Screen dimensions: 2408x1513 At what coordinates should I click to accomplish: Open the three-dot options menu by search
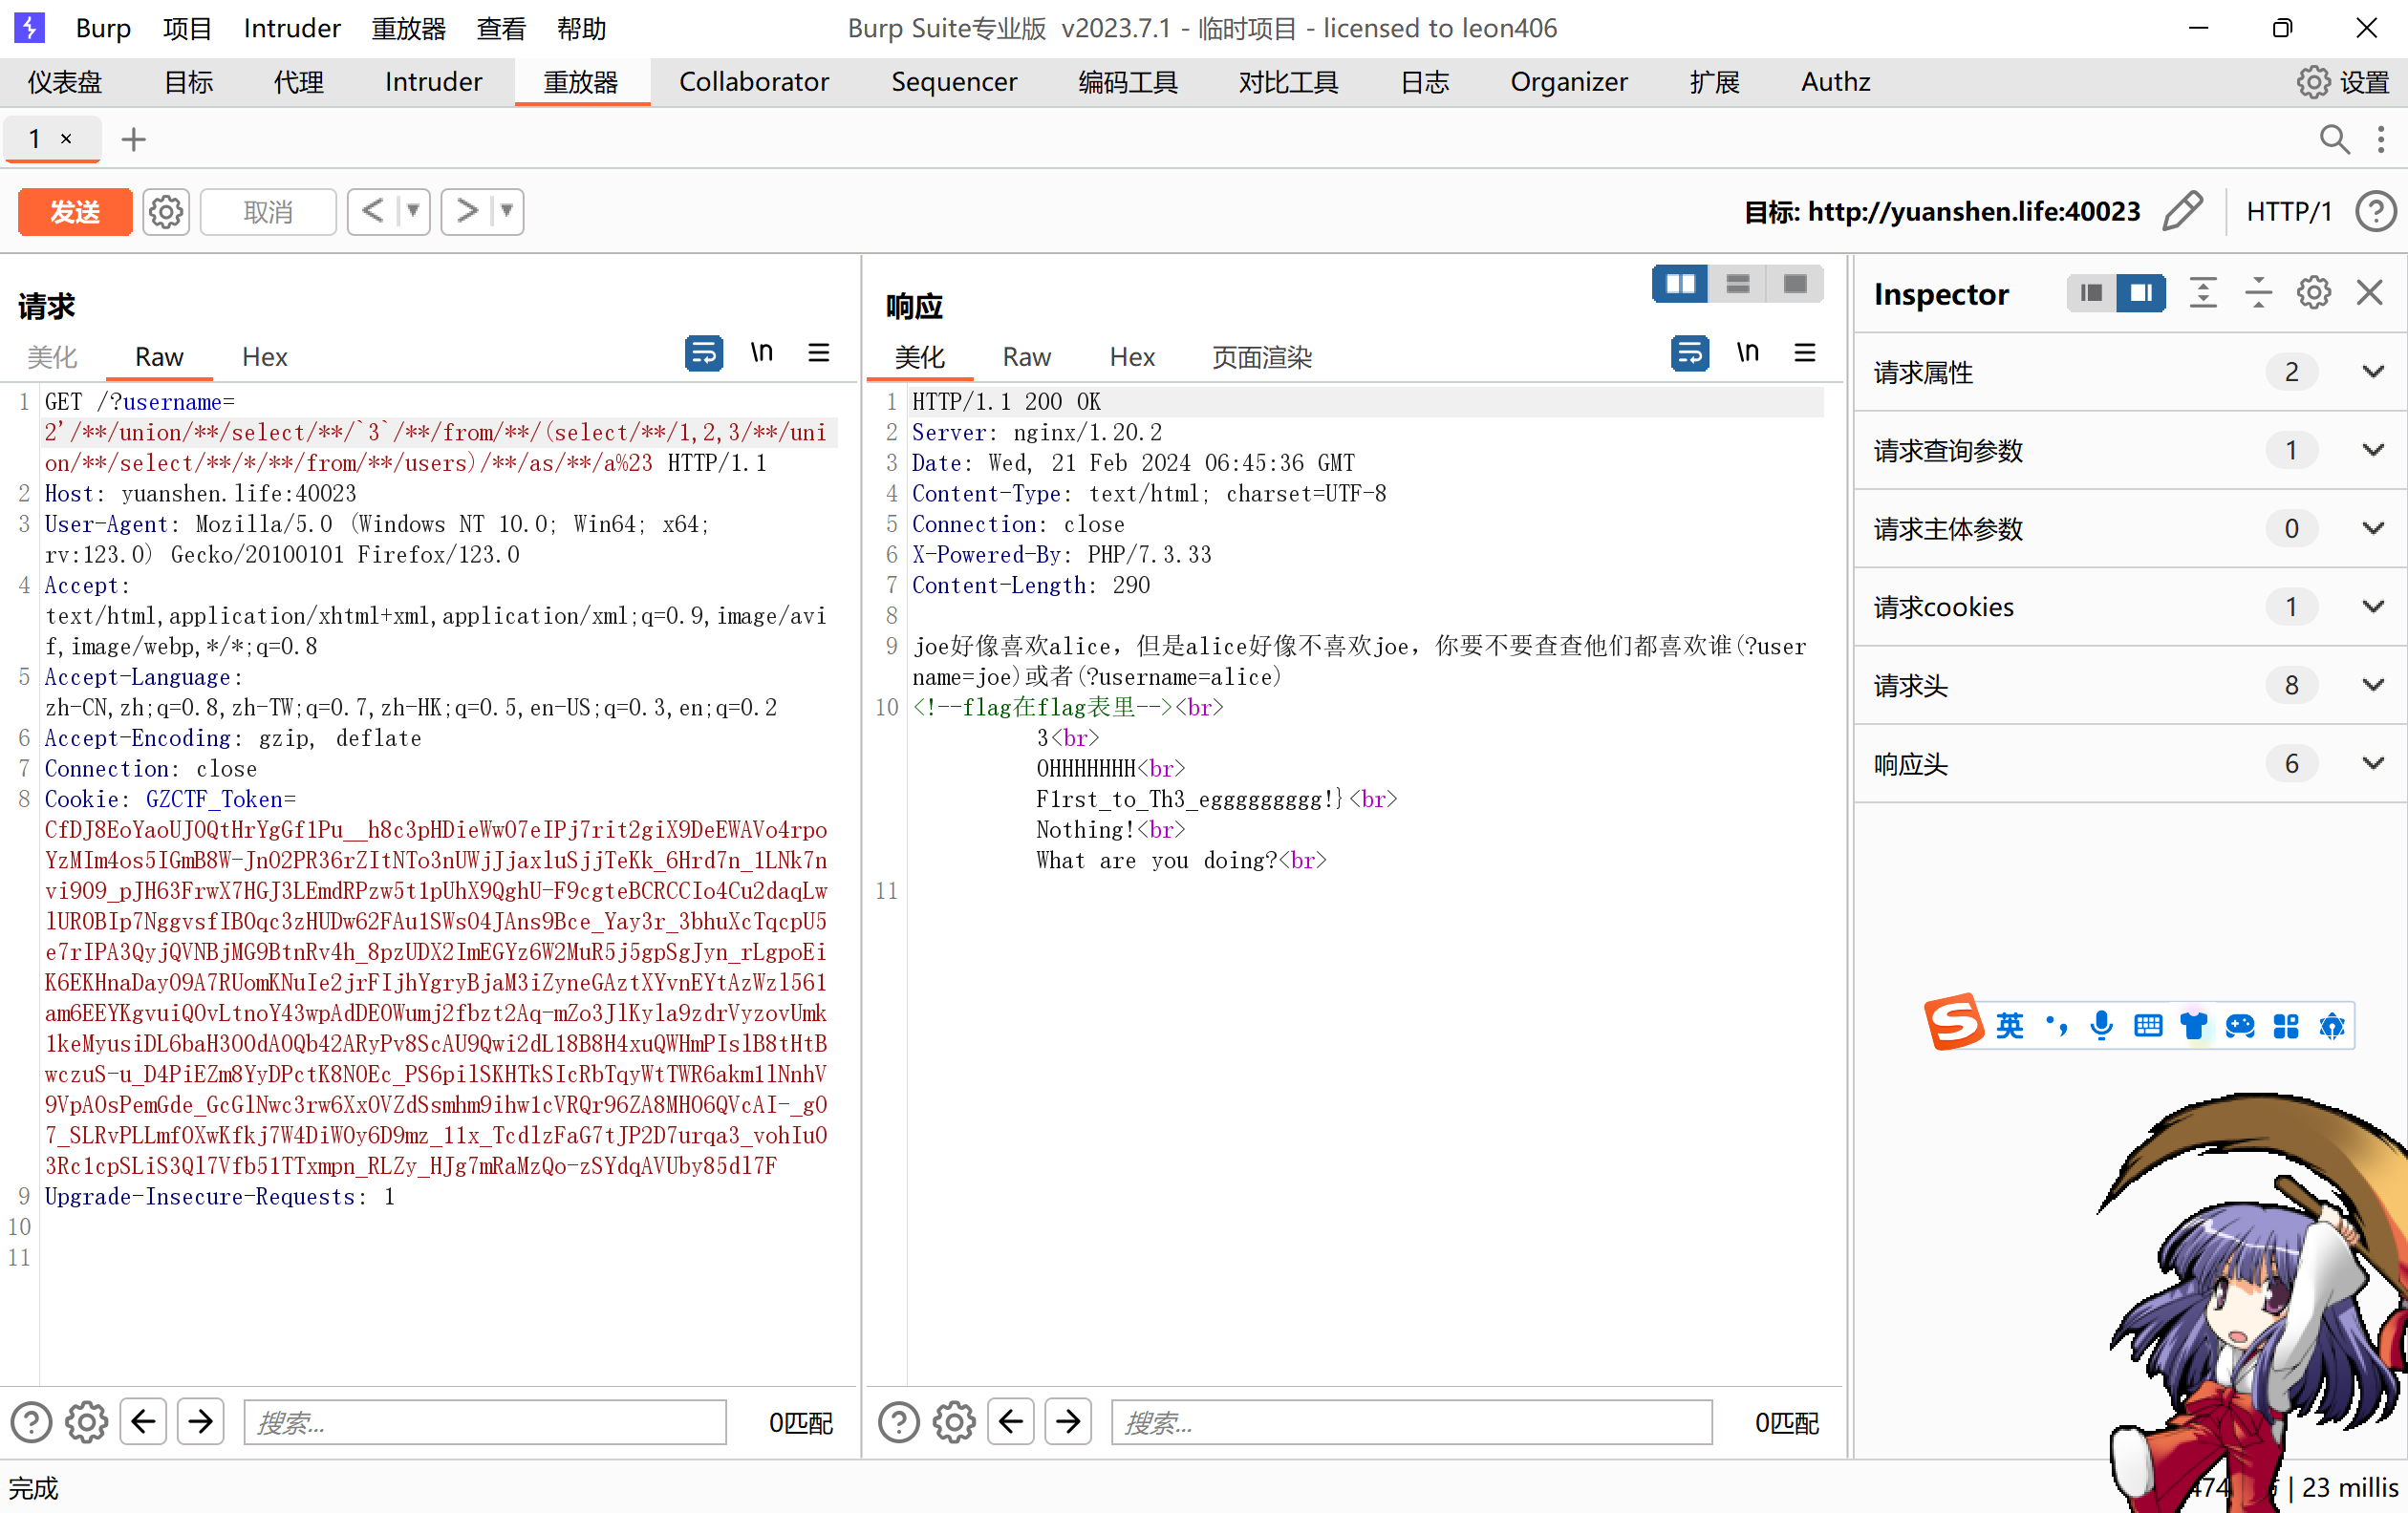pyautogui.click(x=2381, y=139)
